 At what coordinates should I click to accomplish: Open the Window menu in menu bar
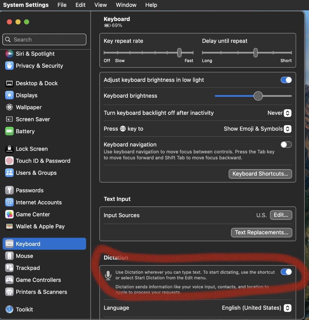pyautogui.click(x=126, y=5)
